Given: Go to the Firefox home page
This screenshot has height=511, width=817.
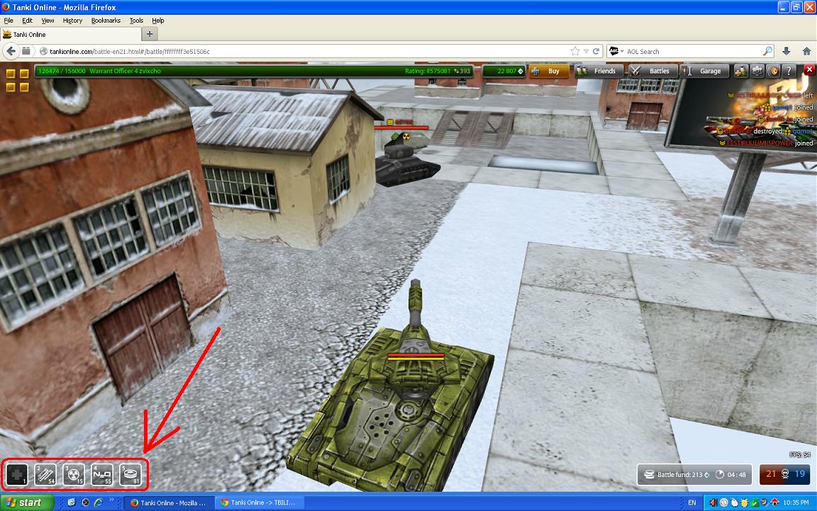Looking at the screenshot, I should click(x=806, y=51).
